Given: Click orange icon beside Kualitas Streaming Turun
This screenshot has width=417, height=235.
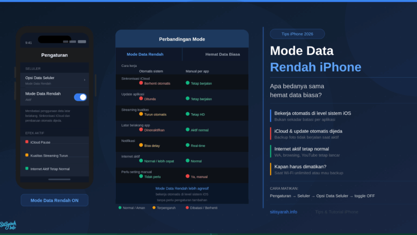Looking at the screenshot, I should coord(27,155).
